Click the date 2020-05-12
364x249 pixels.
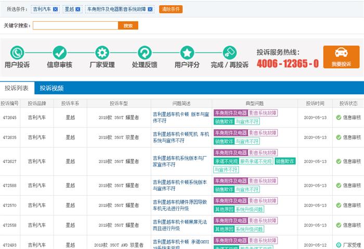point(315,245)
